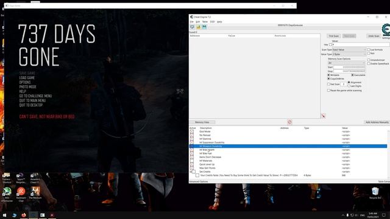Open Cheat Engine Settings logo icon
The image size is (390, 219).
coord(386,30)
